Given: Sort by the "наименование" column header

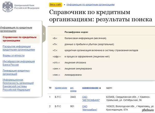Looking at the screenshot, I should (x=90, y=88).
